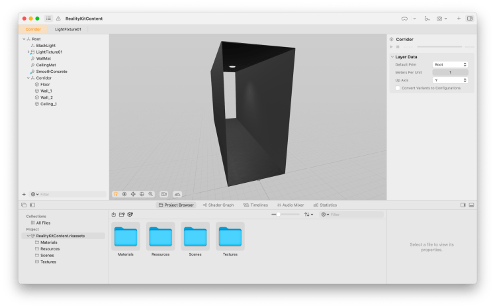Image resolution: width=495 pixels, height=308 pixels.
Task: Open the camera snapshot toolbar icon
Action: coord(439,19)
